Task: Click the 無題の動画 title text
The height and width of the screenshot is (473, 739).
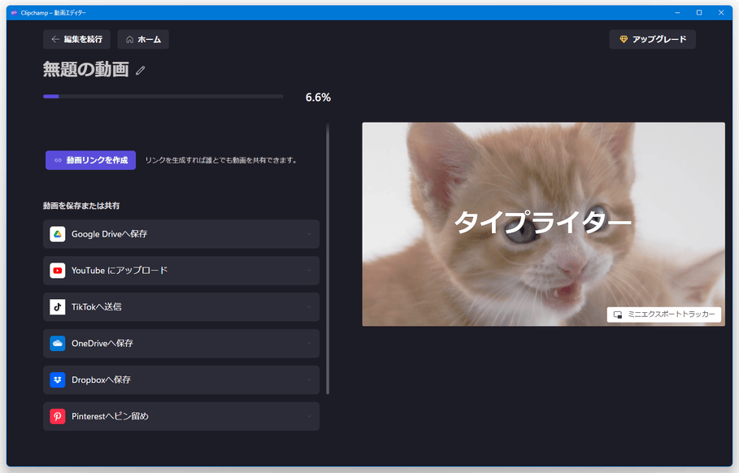Action: [x=86, y=70]
